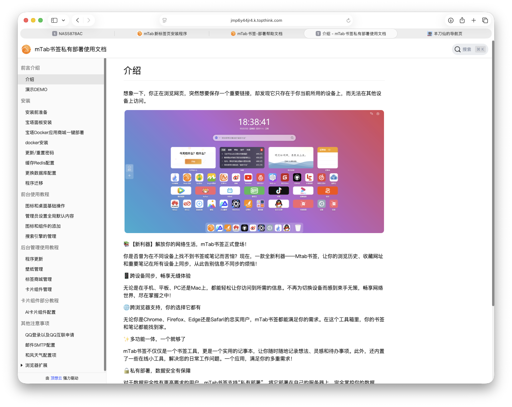The height and width of the screenshot is (407, 512).
Task: Reload the page using the refresh icon
Action: point(348,20)
